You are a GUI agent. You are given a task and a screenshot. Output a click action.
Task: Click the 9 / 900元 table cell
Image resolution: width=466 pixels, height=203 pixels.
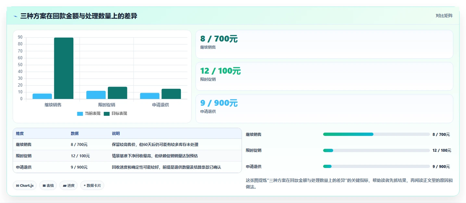(x=79, y=167)
